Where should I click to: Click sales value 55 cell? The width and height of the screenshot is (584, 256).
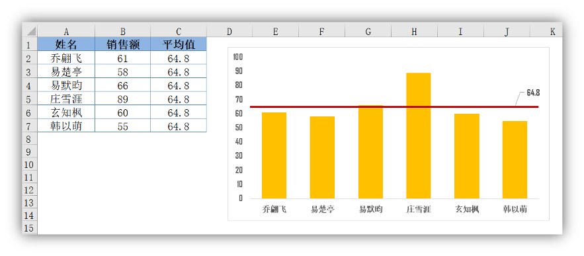point(123,126)
